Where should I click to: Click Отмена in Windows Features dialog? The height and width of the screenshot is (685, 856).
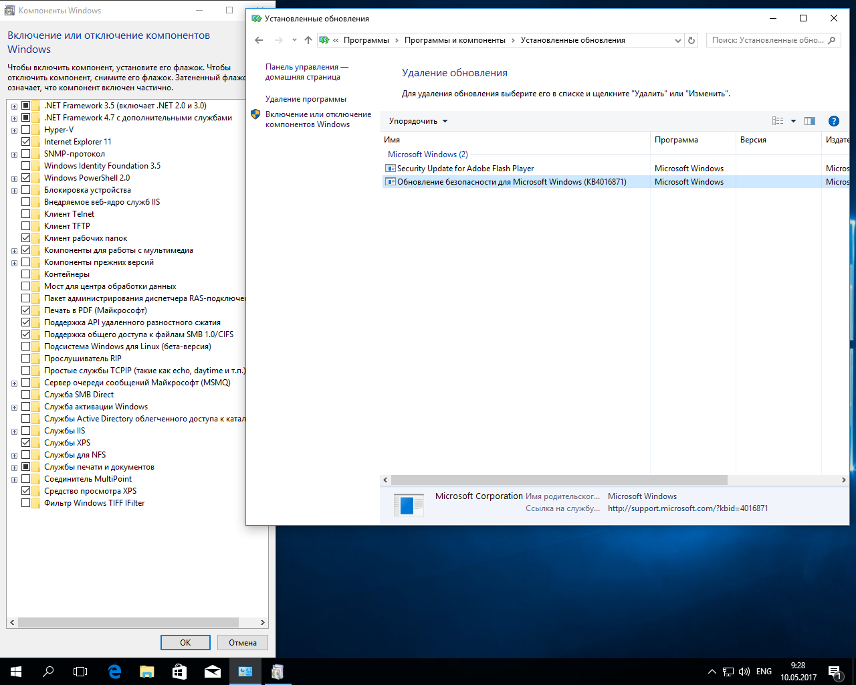click(x=243, y=642)
